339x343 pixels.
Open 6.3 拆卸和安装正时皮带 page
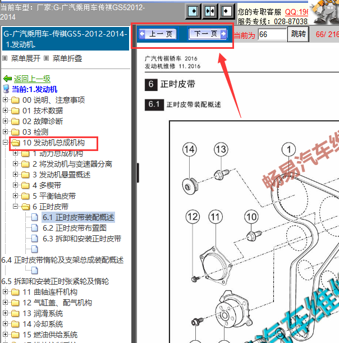[x=81, y=239]
